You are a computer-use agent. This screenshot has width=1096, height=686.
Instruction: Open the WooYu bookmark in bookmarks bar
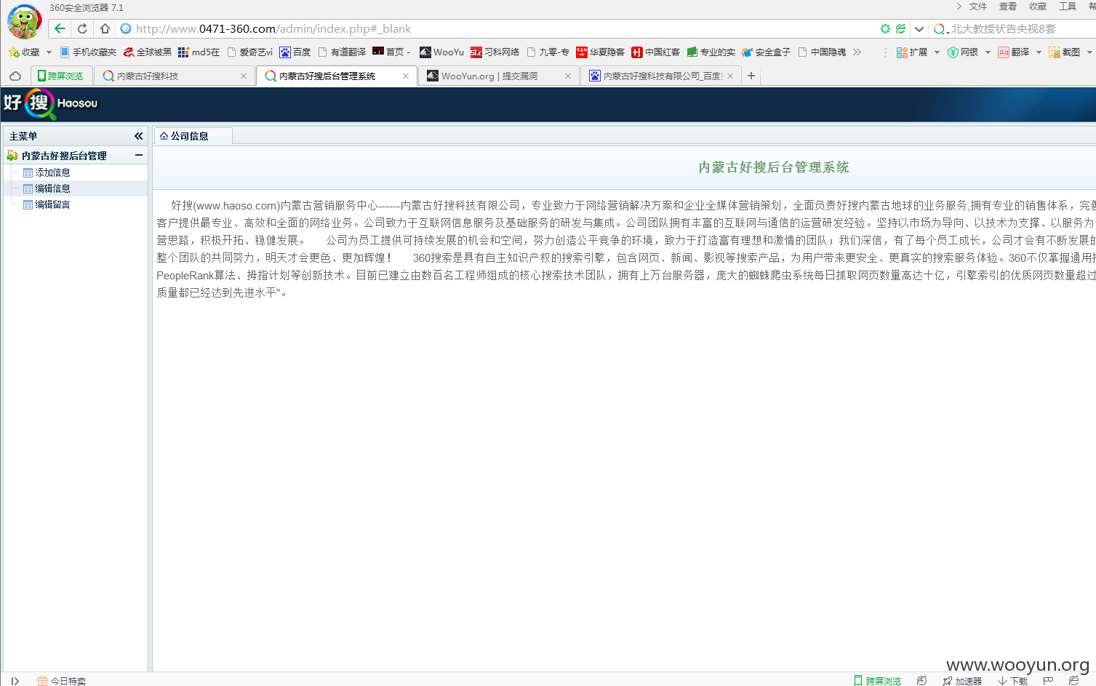[442, 52]
